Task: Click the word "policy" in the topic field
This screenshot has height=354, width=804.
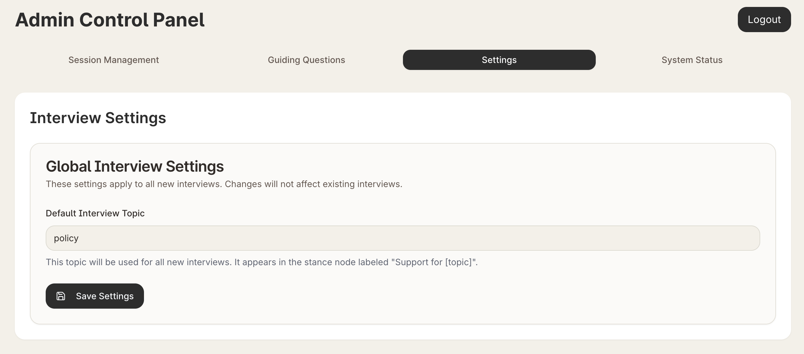Action: pos(66,238)
